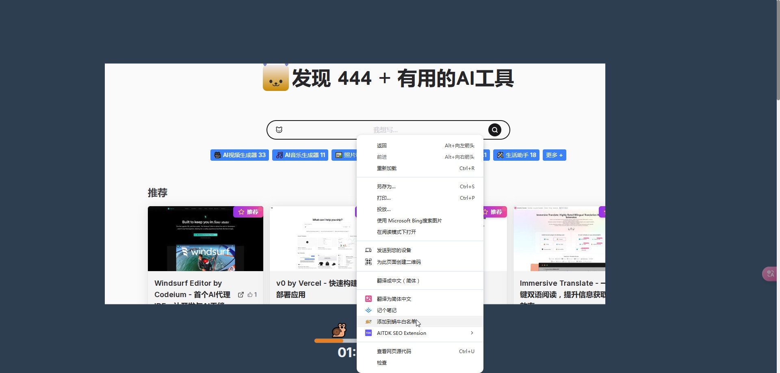Click the floating translate icon on right edge
Image resolution: width=780 pixels, height=373 pixels.
coord(770,274)
